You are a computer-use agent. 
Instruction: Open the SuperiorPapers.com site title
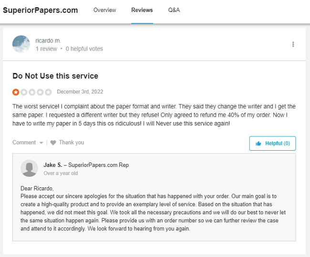tap(41, 10)
